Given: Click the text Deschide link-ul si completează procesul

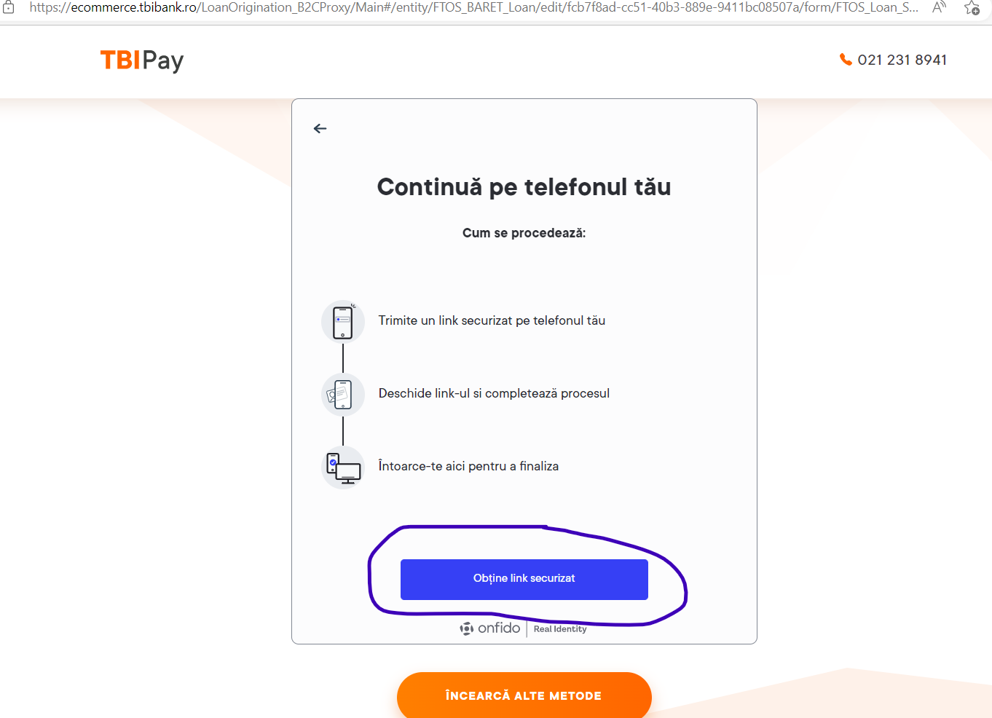Looking at the screenshot, I should point(494,393).
